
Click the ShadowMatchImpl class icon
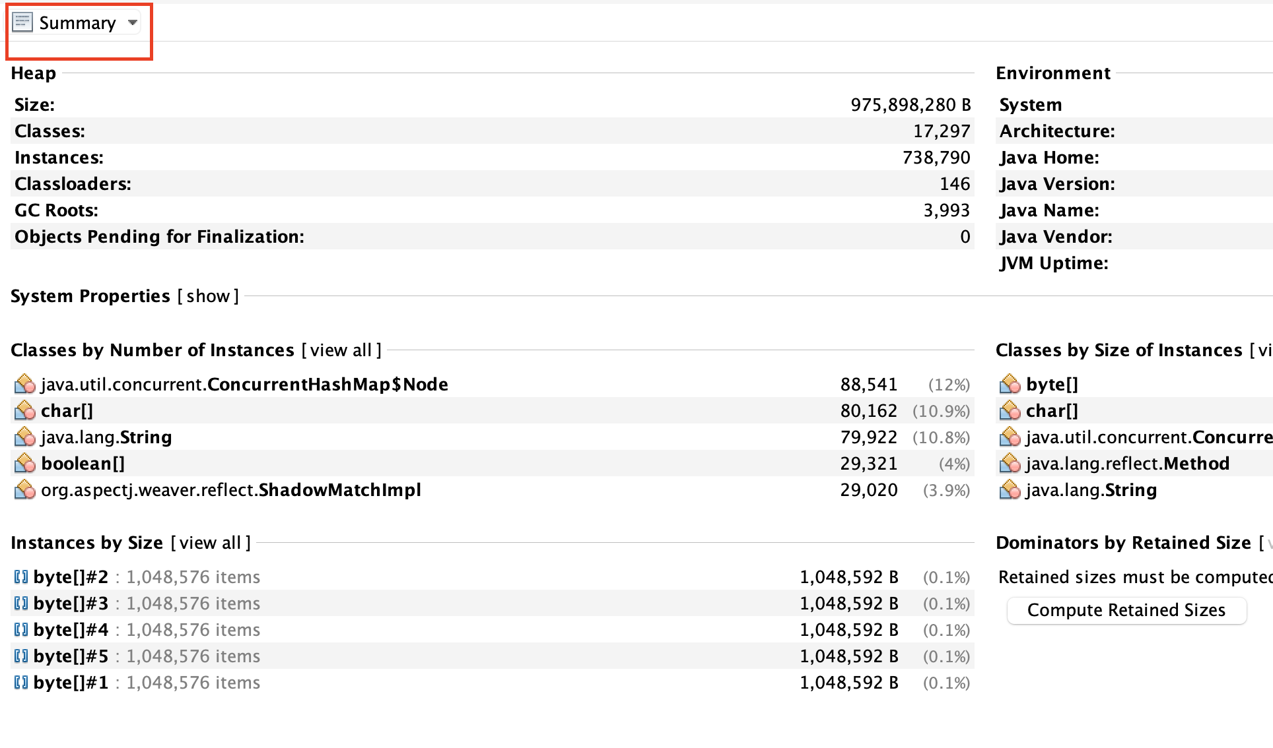[24, 489]
